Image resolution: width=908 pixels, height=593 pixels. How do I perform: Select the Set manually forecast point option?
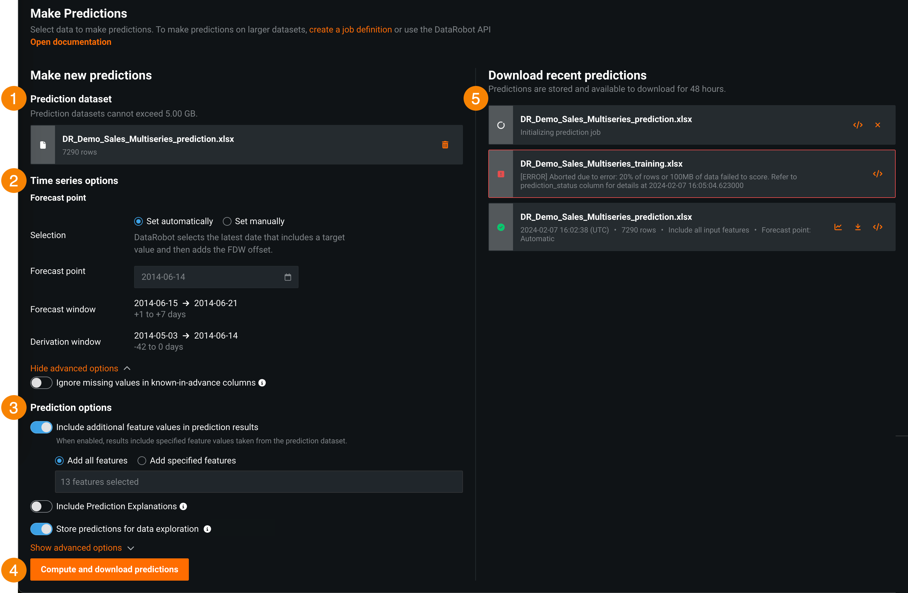[227, 221]
